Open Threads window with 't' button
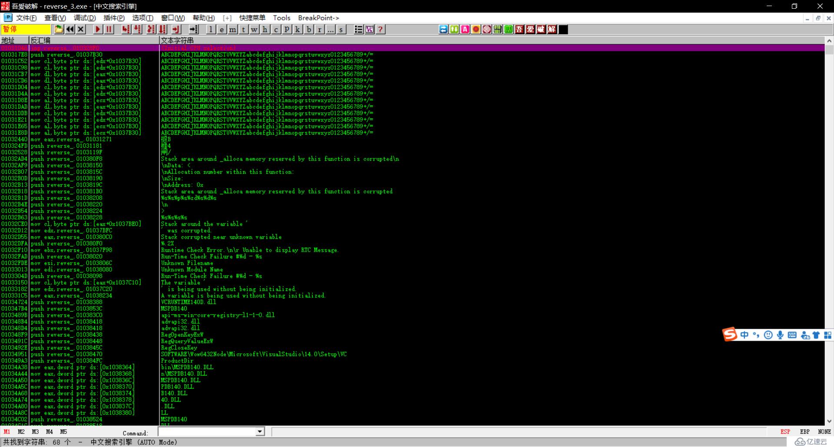This screenshot has width=834, height=447. (244, 29)
